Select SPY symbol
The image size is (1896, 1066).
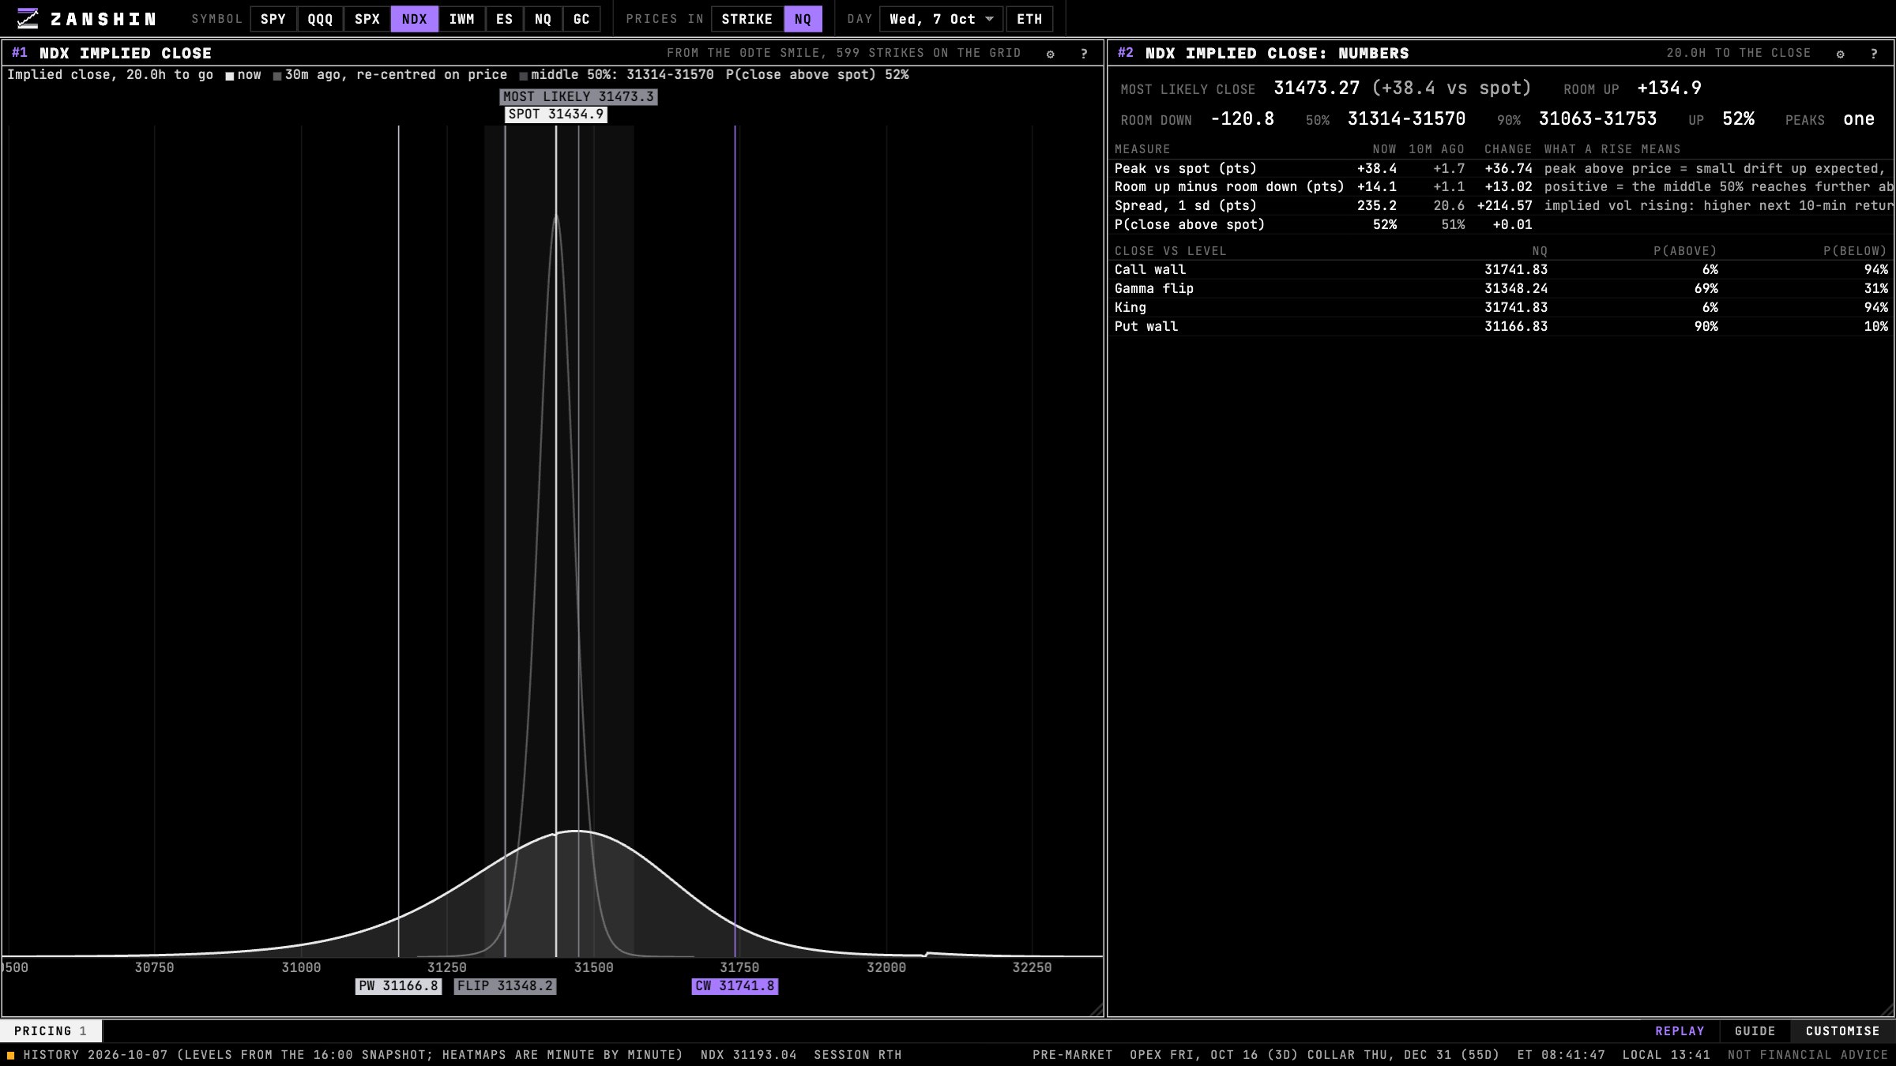[x=273, y=19]
